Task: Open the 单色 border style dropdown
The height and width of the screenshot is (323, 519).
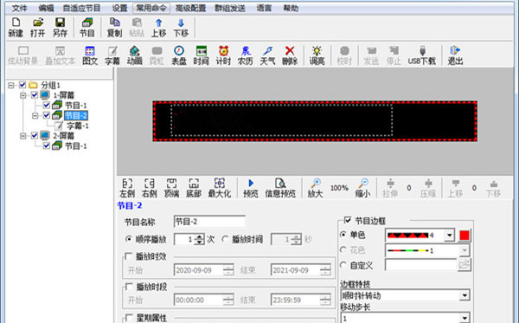Action: [x=449, y=236]
